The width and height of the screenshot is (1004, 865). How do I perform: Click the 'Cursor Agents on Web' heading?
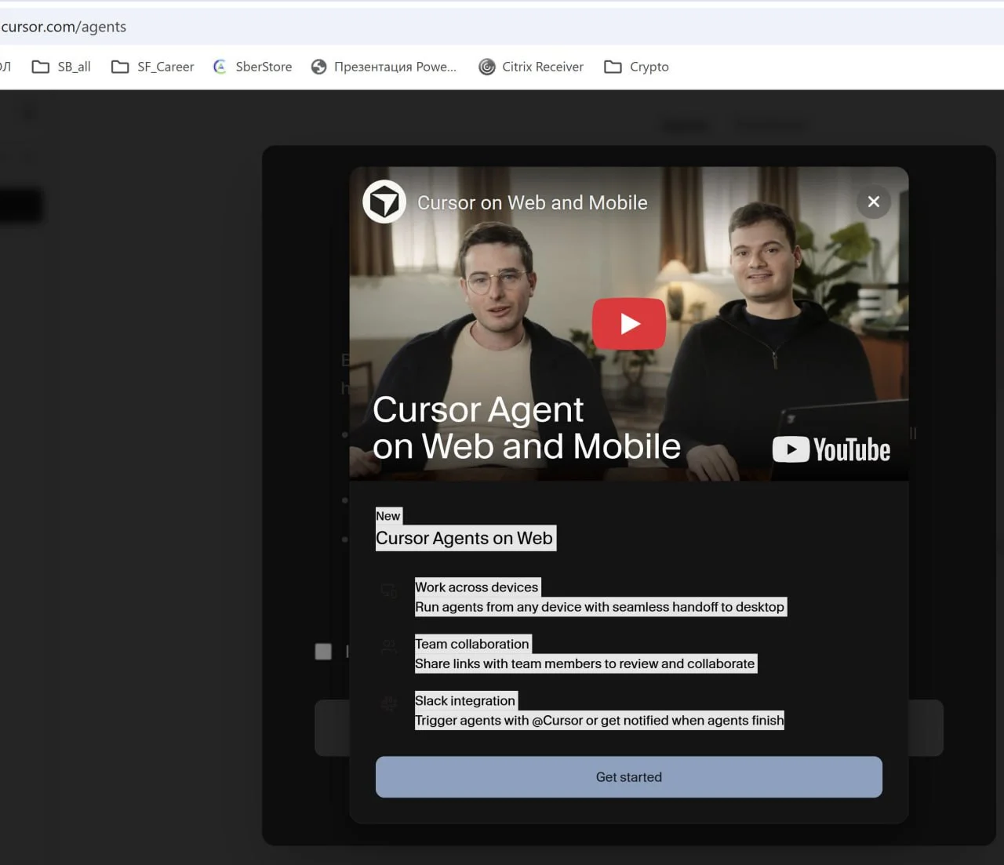464,538
